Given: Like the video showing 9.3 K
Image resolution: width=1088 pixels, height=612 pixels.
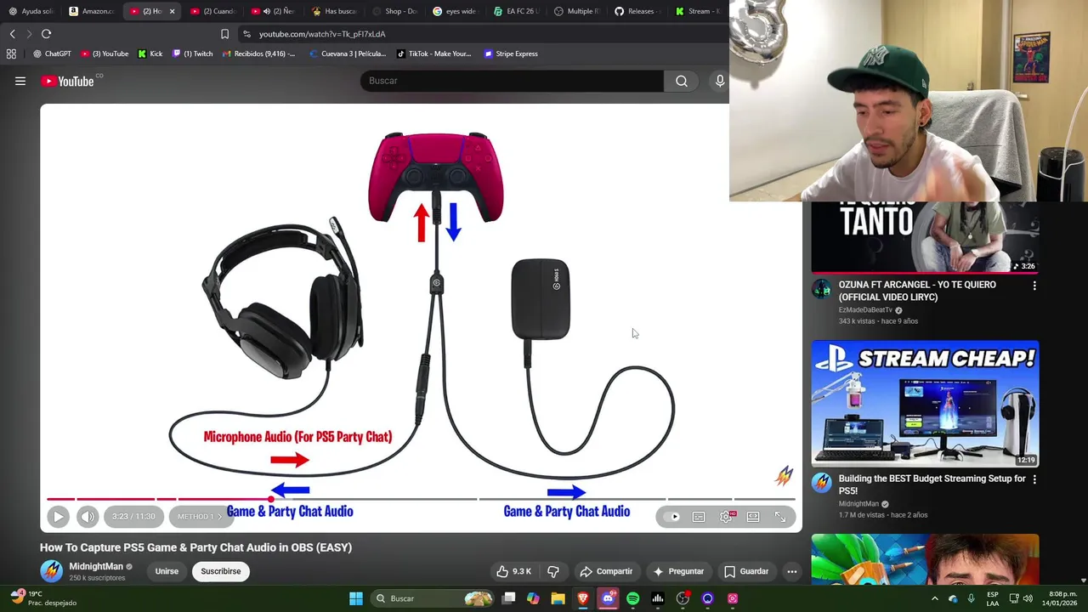Looking at the screenshot, I should pyautogui.click(x=513, y=571).
